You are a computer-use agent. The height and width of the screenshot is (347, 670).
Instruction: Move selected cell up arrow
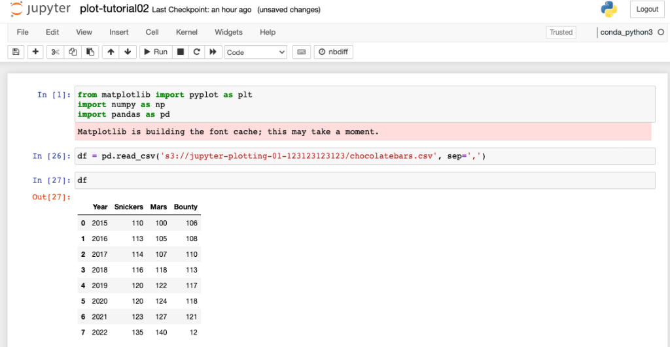tap(111, 52)
